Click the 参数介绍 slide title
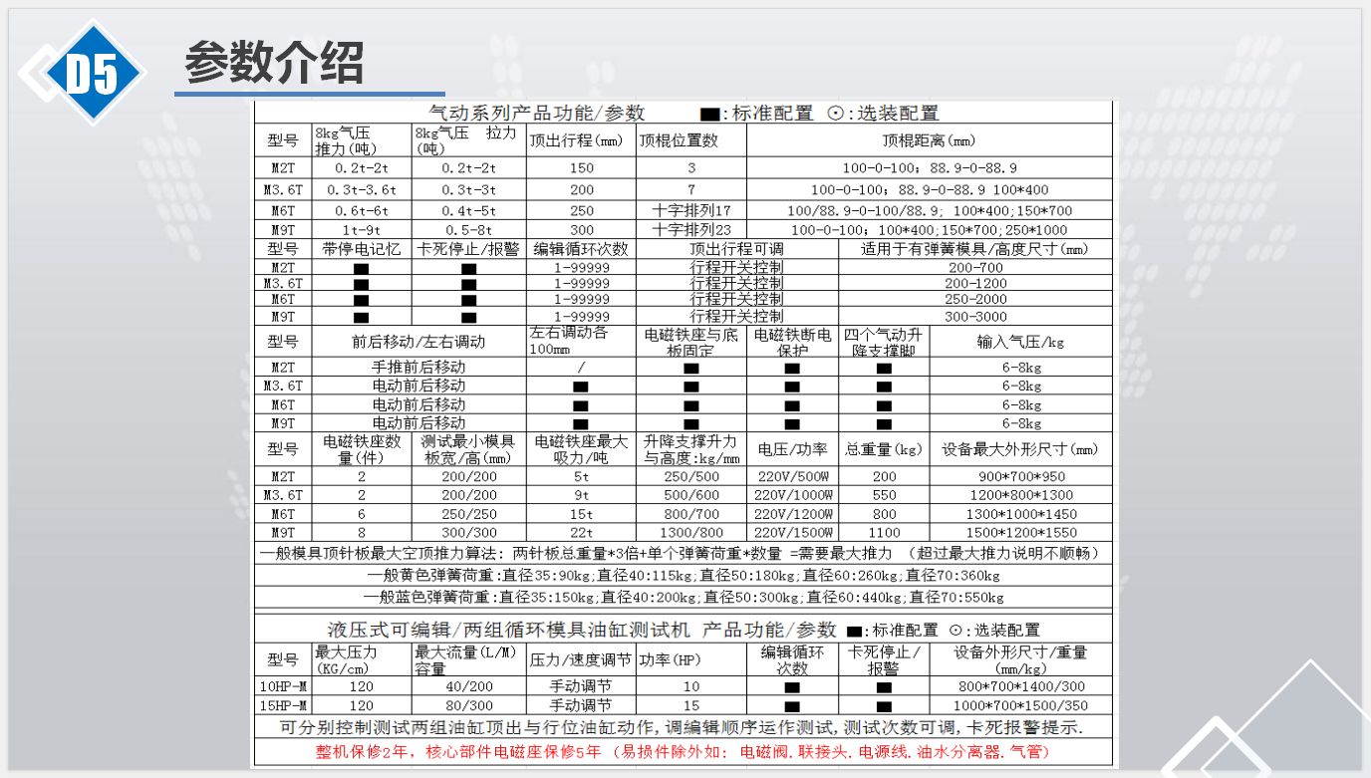The image size is (1371, 778). pyautogui.click(x=274, y=63)
